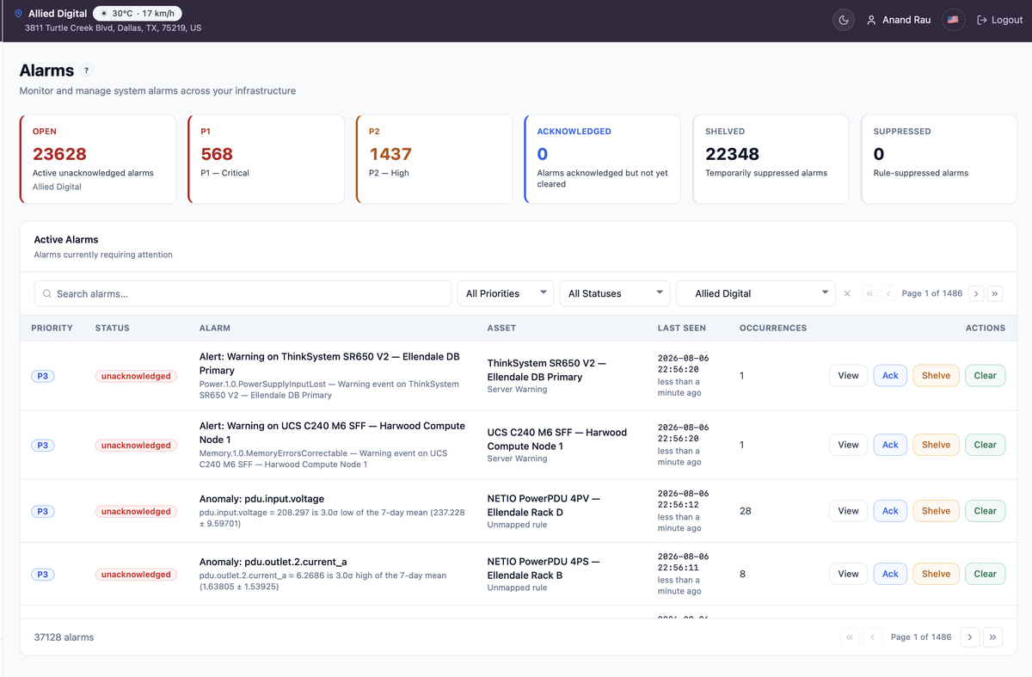Click the LAST SEEN column header

(681, 328)
